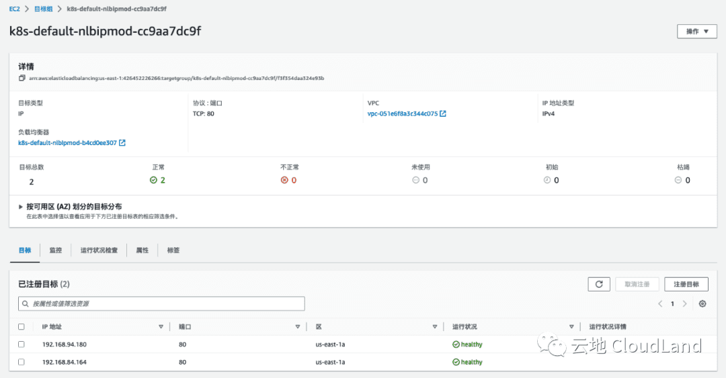Click the 注册目标 button
726x378 pixels.
[686, 284]
